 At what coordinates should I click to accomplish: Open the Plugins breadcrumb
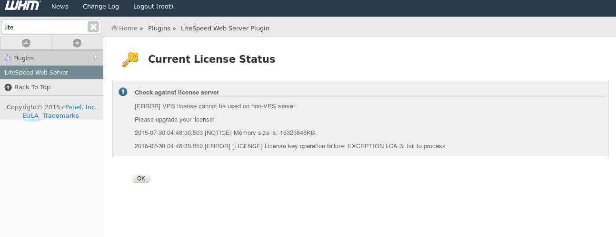[x=159, y=28]
